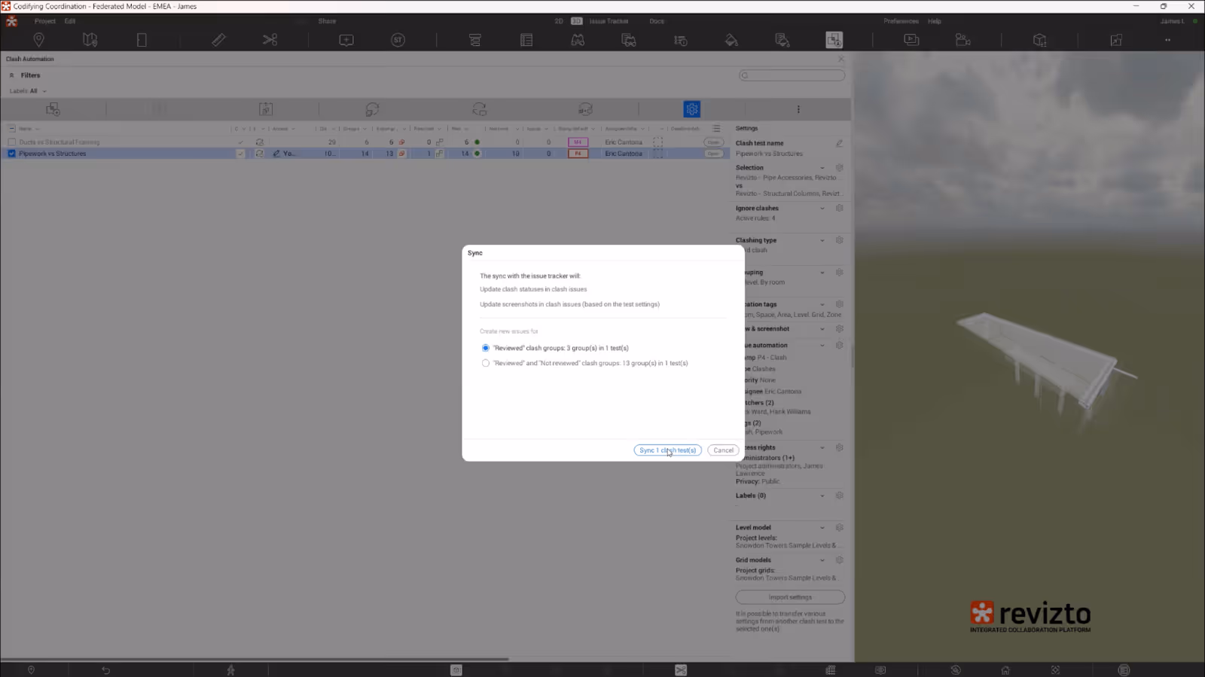This screenshot has width=1205, height=677.
Task: Click the ST stamp icon in toolbar
Action: click(398, 40)
